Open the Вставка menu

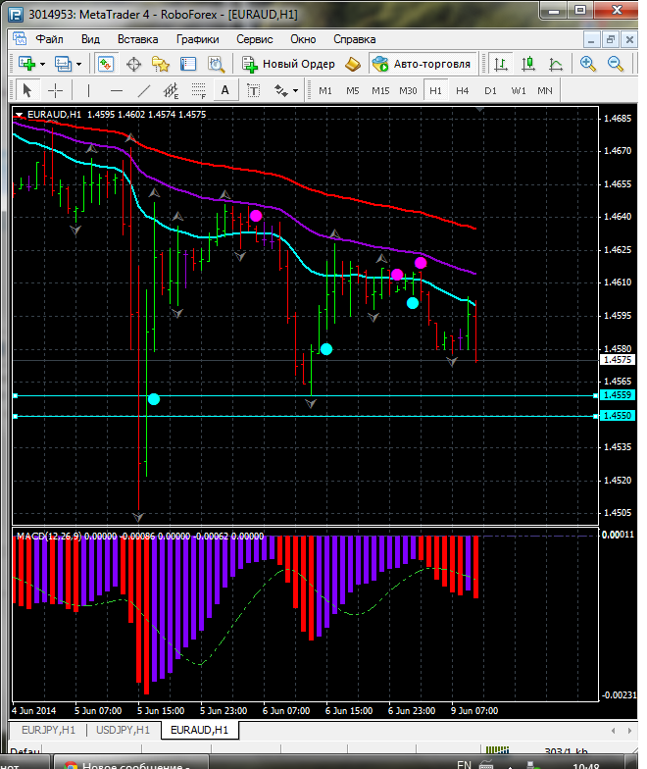click(x=137, y=39)
